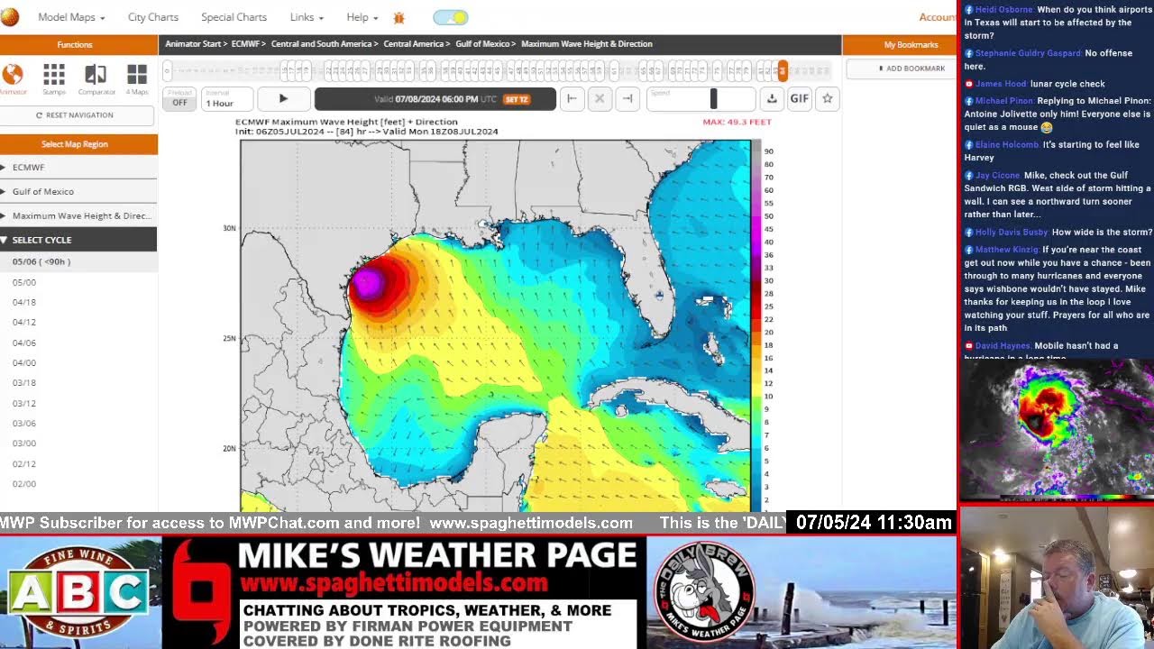Click the purple storm center on the map
The image size is (1154, 649).
coord(368,283)
